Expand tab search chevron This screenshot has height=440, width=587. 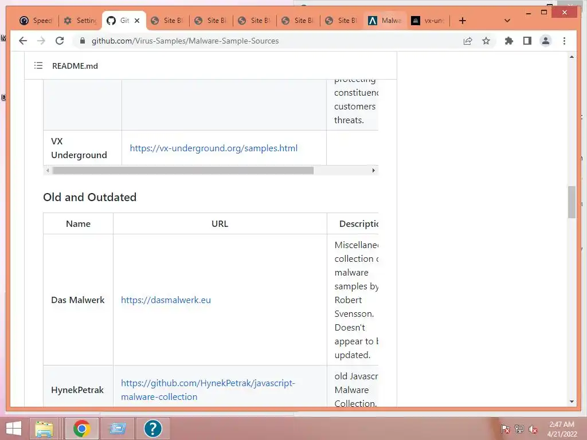[x=507, y=21]
